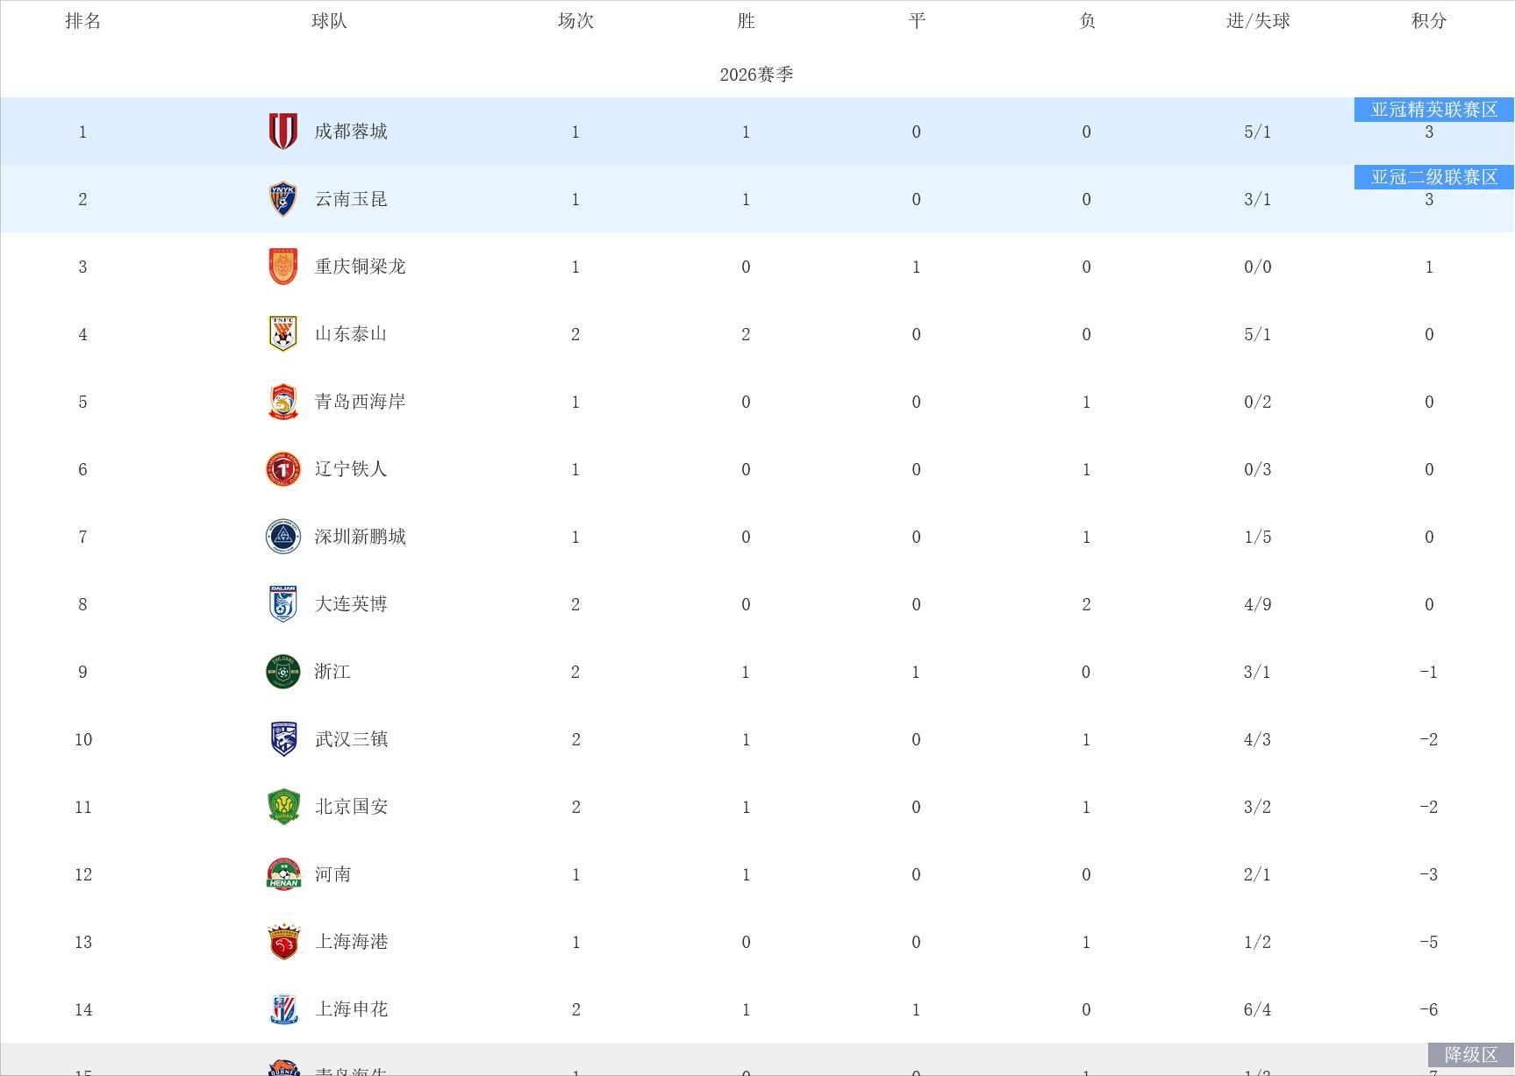
Task: Click the 上海海港 team name link
Action: click(x=351, y=942)
